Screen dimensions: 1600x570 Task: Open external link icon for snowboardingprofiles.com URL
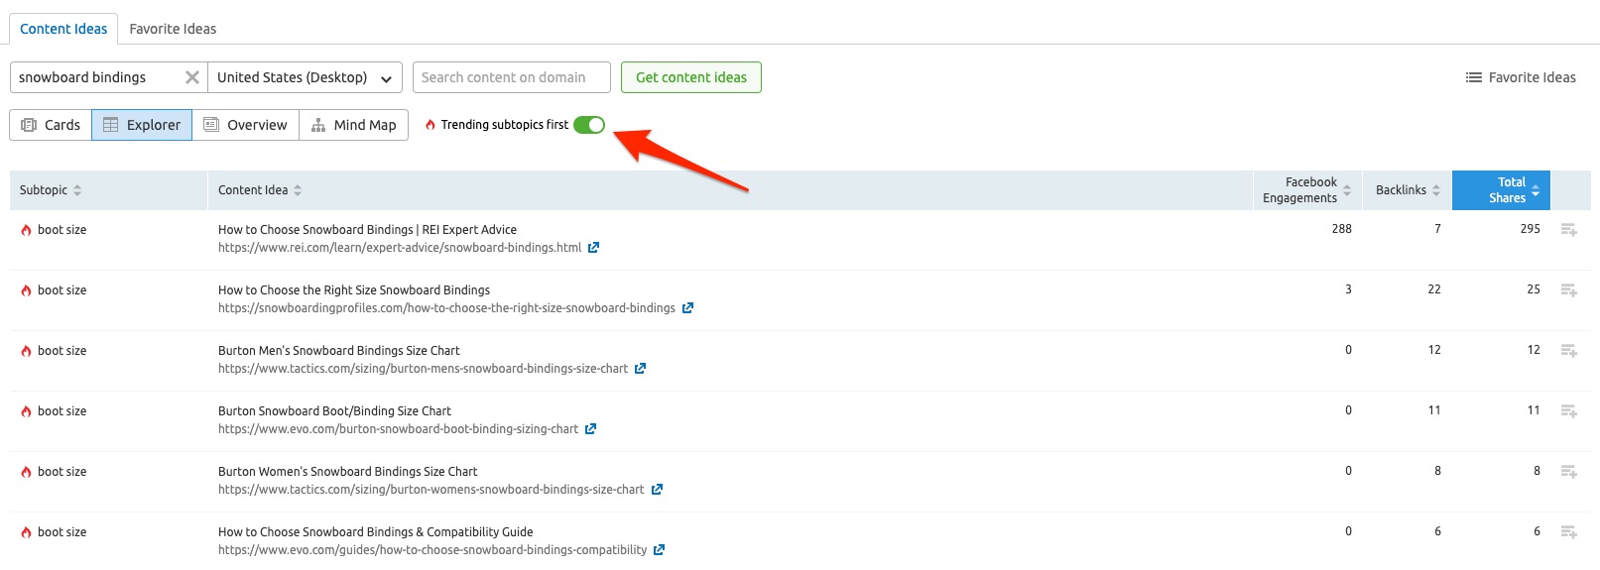tap(687, 308)
